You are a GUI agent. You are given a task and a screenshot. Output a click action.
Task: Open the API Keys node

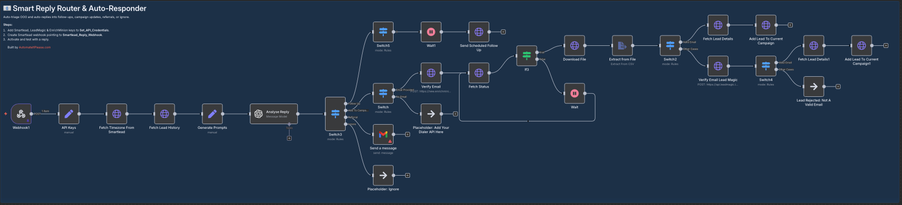(69, 114)
